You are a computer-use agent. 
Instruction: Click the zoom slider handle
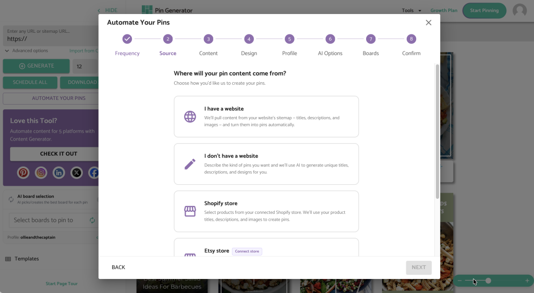pos(488,281)
